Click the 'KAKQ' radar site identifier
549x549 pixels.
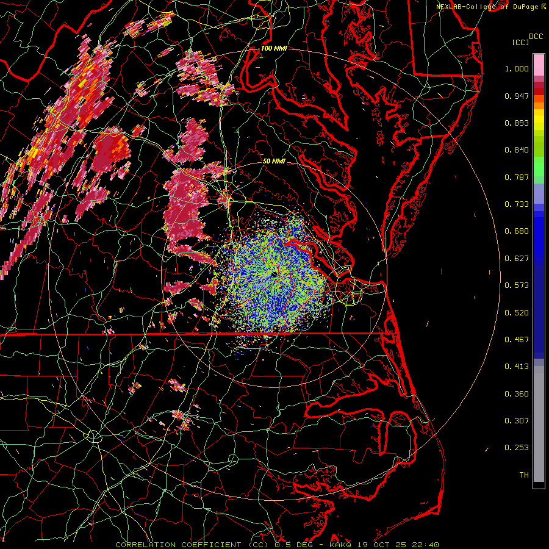[340, 545]
